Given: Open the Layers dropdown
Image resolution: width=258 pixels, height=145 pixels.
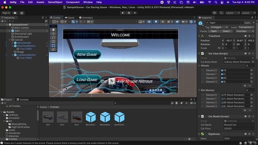Looking at the screenshot, I should (x=233, y=13).
